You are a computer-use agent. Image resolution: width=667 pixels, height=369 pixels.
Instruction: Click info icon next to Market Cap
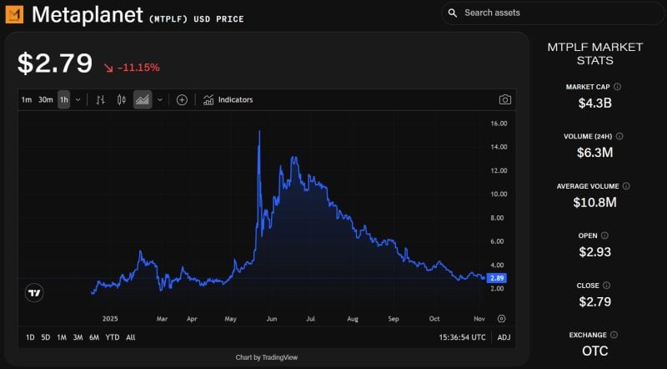pos(618,86)
